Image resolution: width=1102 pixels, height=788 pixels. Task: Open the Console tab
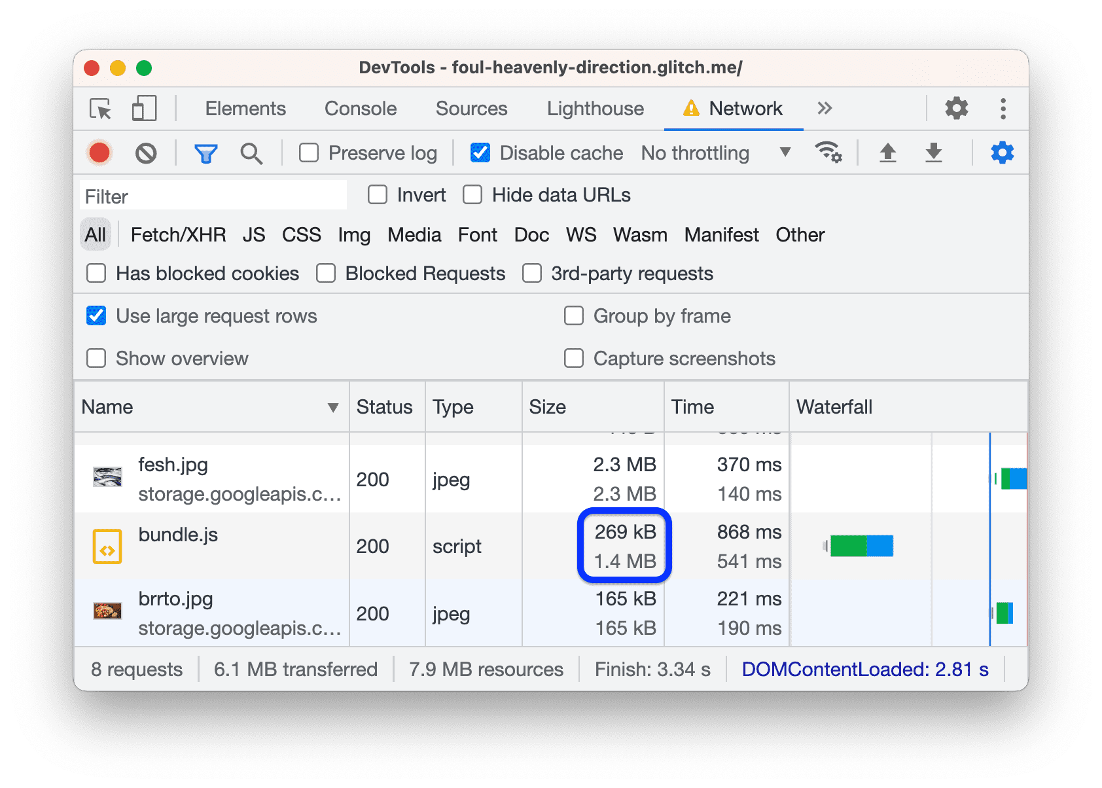tap(361, 109)
